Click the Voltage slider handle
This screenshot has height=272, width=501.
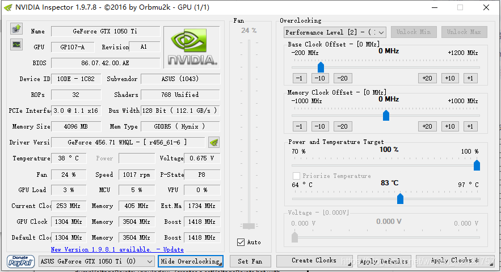coord(294,237)
